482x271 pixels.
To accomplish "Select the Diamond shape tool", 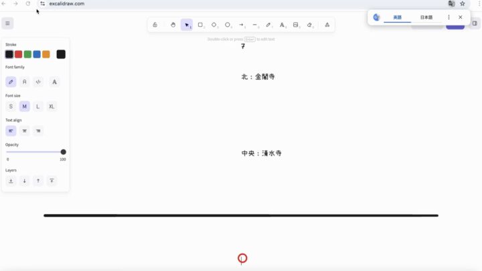I will [214, 25].
